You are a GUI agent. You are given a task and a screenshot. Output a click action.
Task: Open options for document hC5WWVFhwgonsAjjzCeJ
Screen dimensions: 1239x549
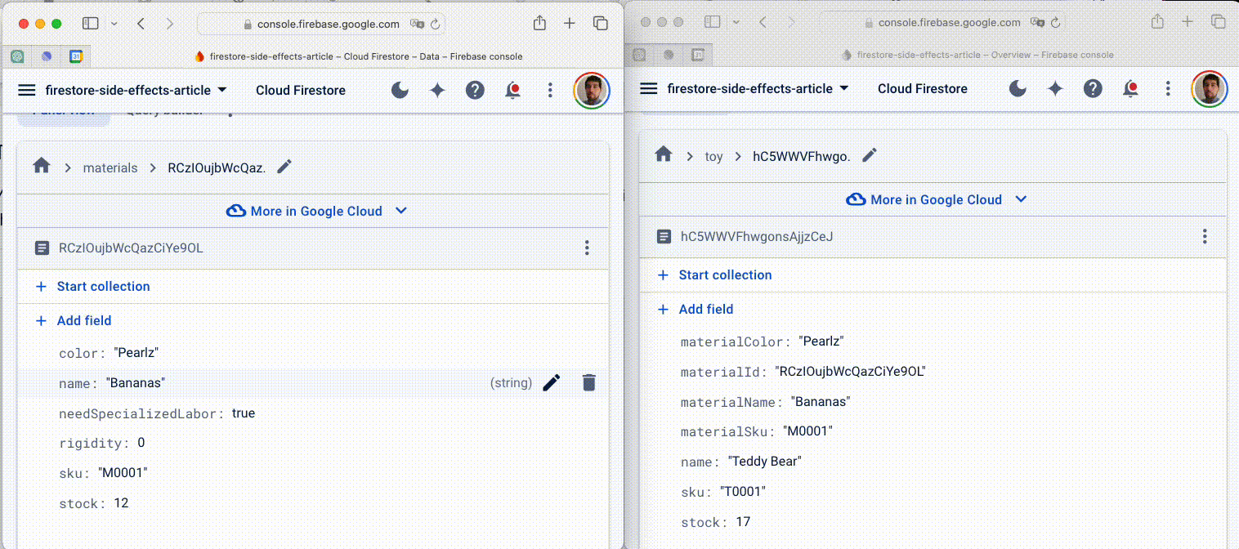pos(1205,237)
